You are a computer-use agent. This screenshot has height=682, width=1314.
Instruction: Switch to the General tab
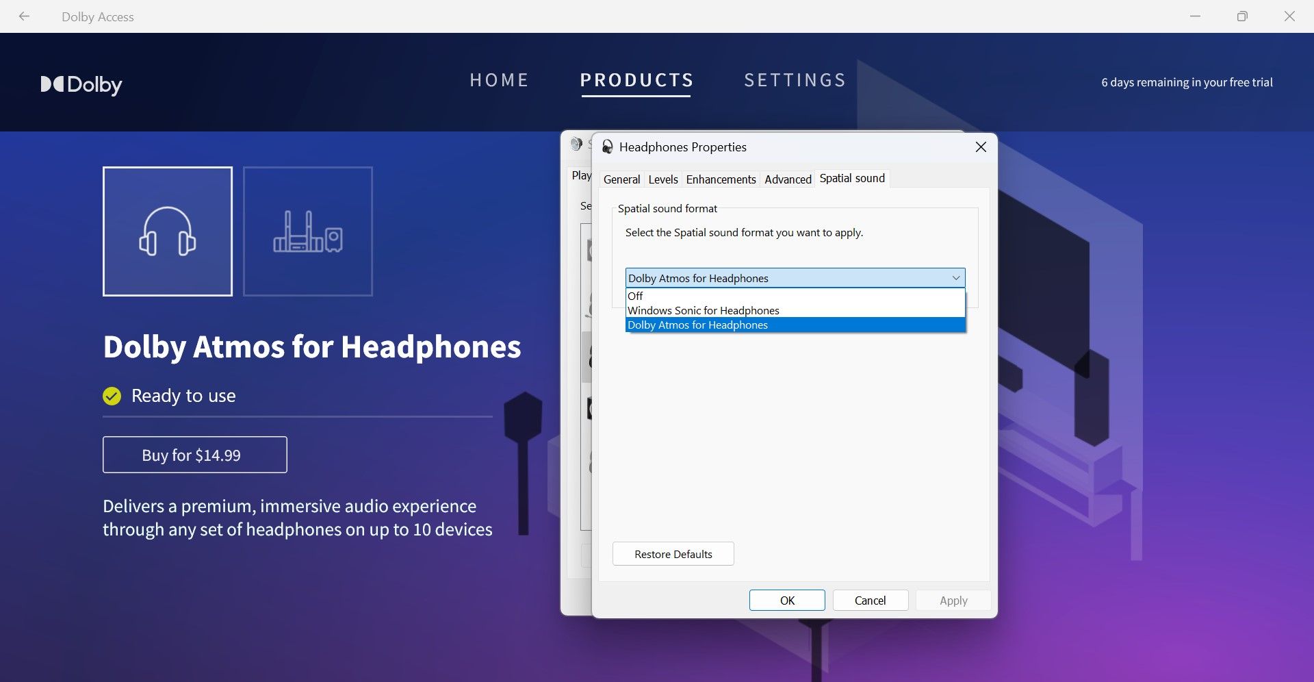coord(621,179)
